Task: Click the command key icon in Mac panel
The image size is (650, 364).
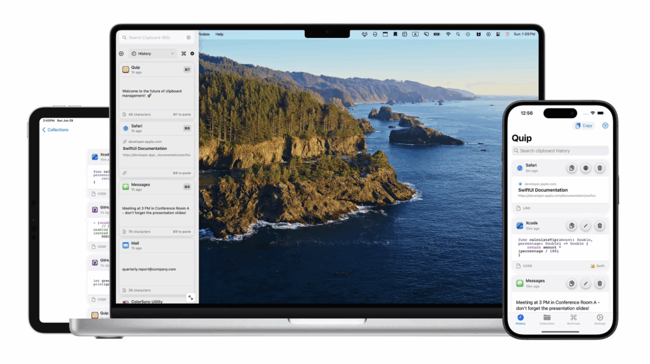Action: 183,53
